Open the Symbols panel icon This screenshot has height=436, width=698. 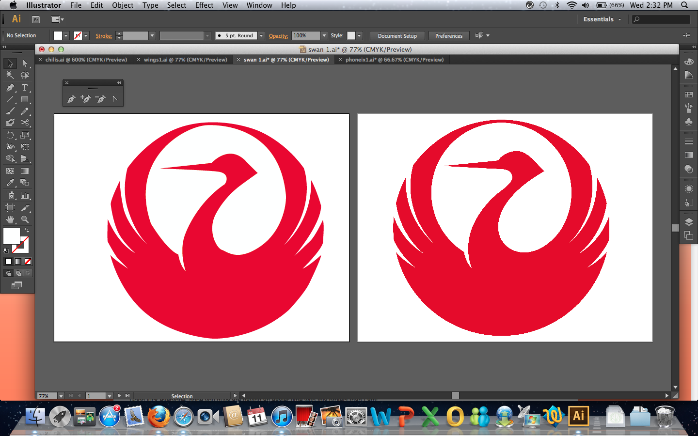coord(689,122)
